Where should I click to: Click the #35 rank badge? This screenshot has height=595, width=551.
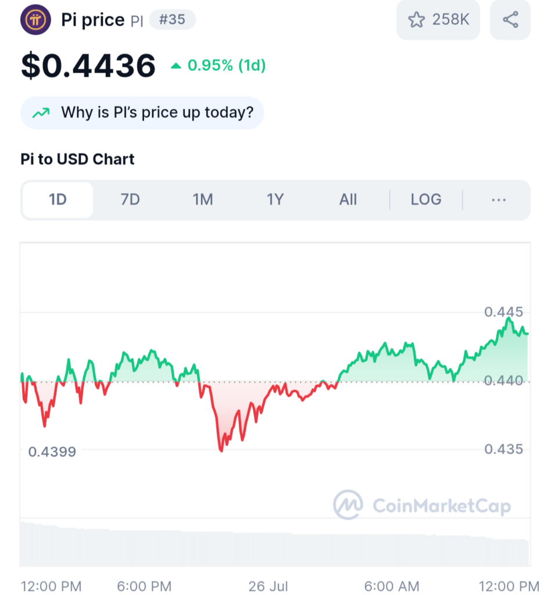(172, 19)
